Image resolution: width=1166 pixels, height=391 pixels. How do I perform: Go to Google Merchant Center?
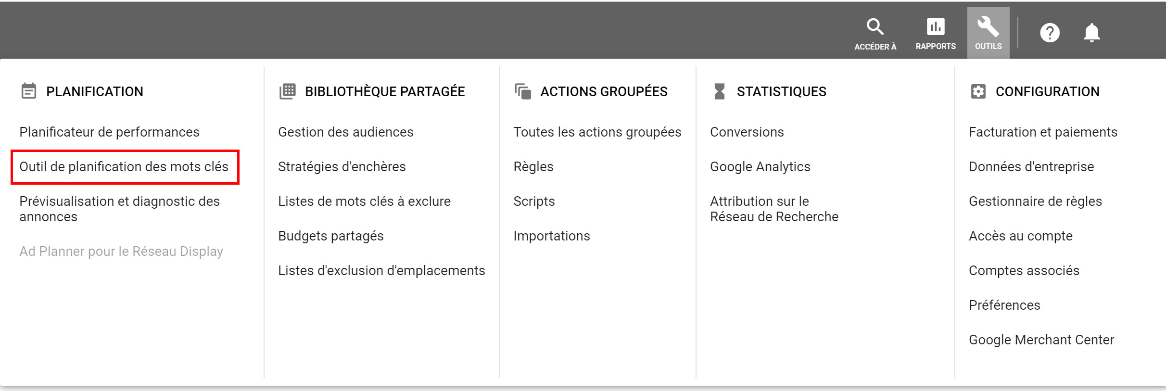tap(1041, 340)
